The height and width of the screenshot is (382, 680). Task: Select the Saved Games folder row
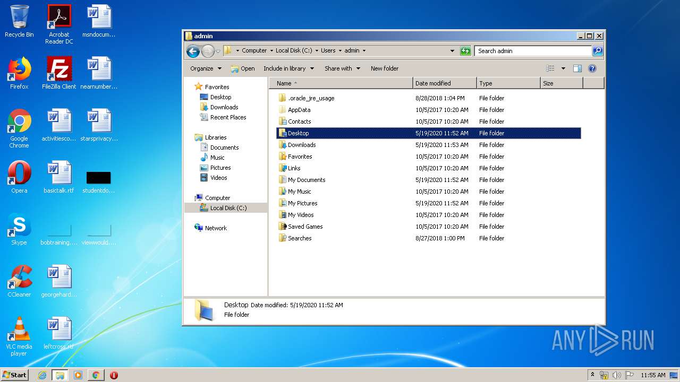tap(429, 227)
